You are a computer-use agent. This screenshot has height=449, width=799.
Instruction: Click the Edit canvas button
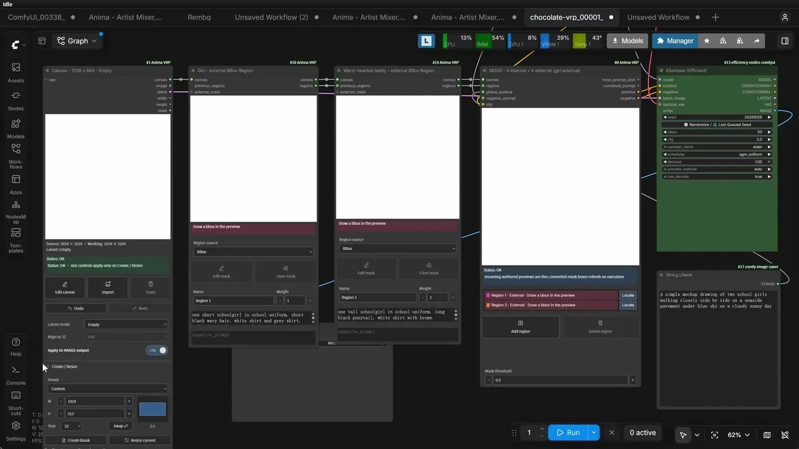coord(65,287)
